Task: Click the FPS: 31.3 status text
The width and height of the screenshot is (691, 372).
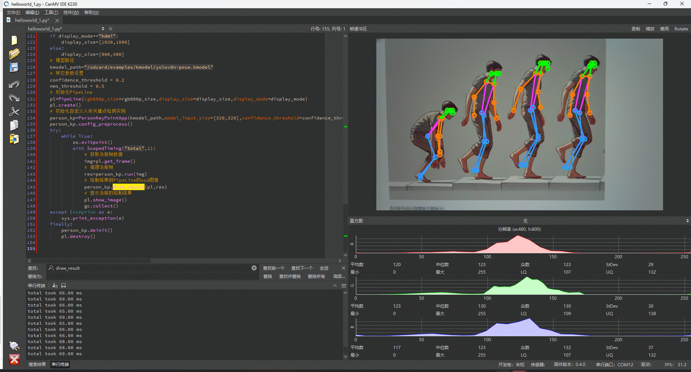Action: (675, 364)
